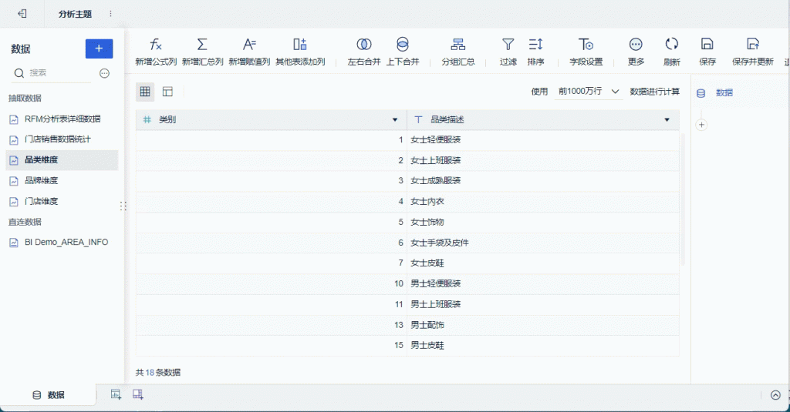
Task: Click the table vertical scrollbar
Action: click(x=683, y=199)
